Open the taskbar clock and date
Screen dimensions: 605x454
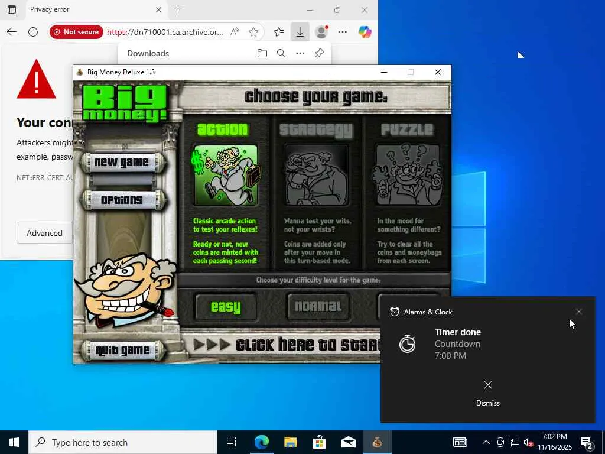pos(555,442)
